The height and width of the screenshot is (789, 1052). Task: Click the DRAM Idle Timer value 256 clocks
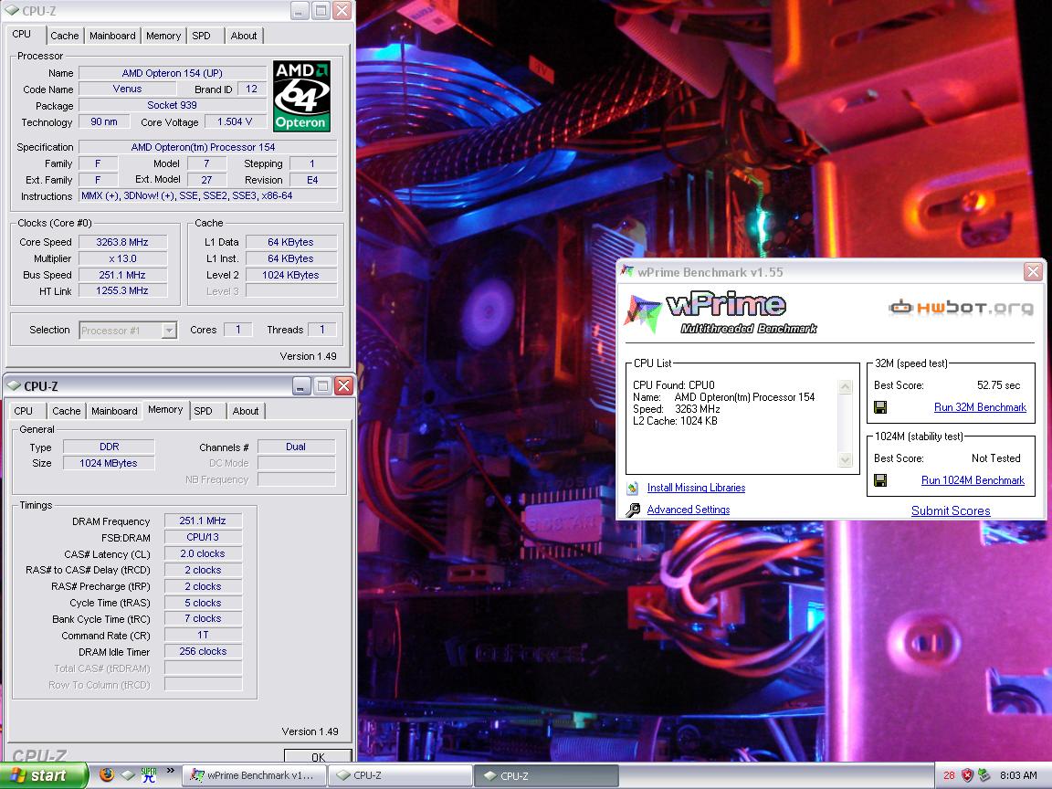coord(203,651)
